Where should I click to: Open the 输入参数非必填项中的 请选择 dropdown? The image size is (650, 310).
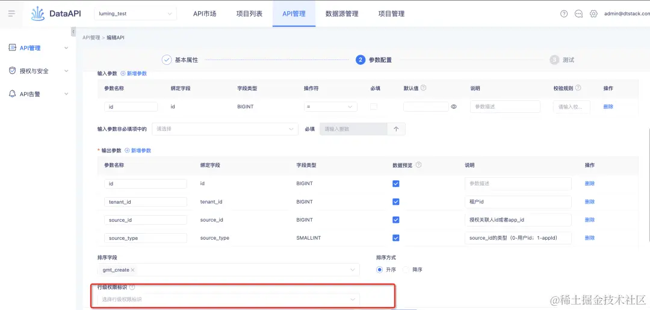(x=225, y=129)
